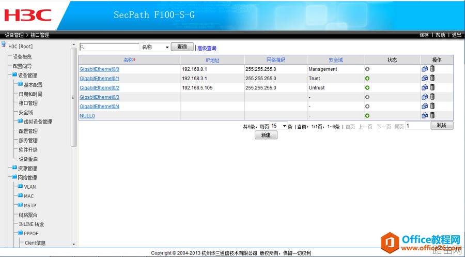Select 接口管理 in the sidebar
Screen dimensions: 465x257
coord(28,103)
